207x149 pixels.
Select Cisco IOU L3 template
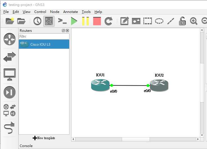[x=44, y=44]
